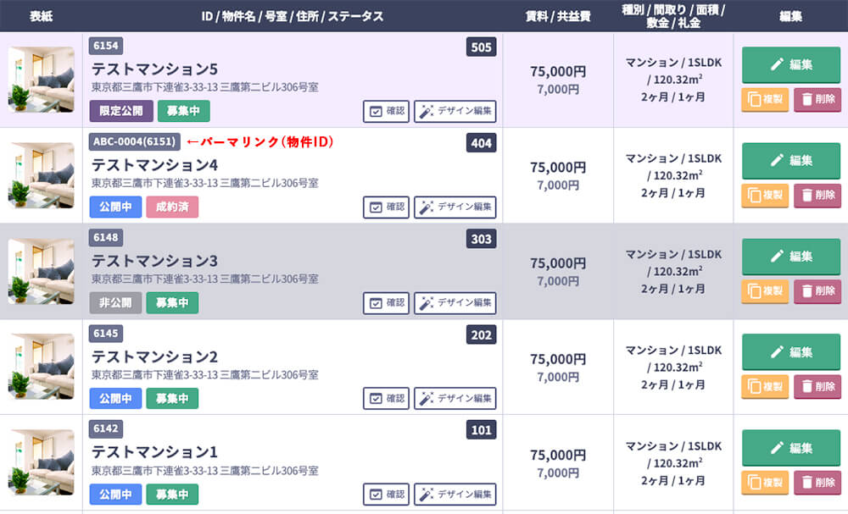
Task: Duplicate テストマンション5 with the 複製 button
Action: tap(765, 99)
